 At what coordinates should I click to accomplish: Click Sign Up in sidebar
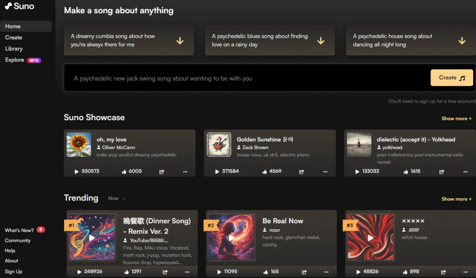tap(13, 272)
